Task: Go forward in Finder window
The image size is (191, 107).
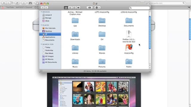Action: [46, 8]
